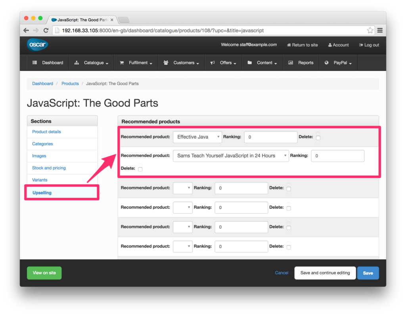Click Dashboard breadcrumb link
Screen dimensions: 406x315
click(x=42, y=83)
